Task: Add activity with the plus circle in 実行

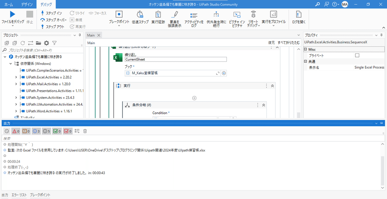Action: (194, 98)
